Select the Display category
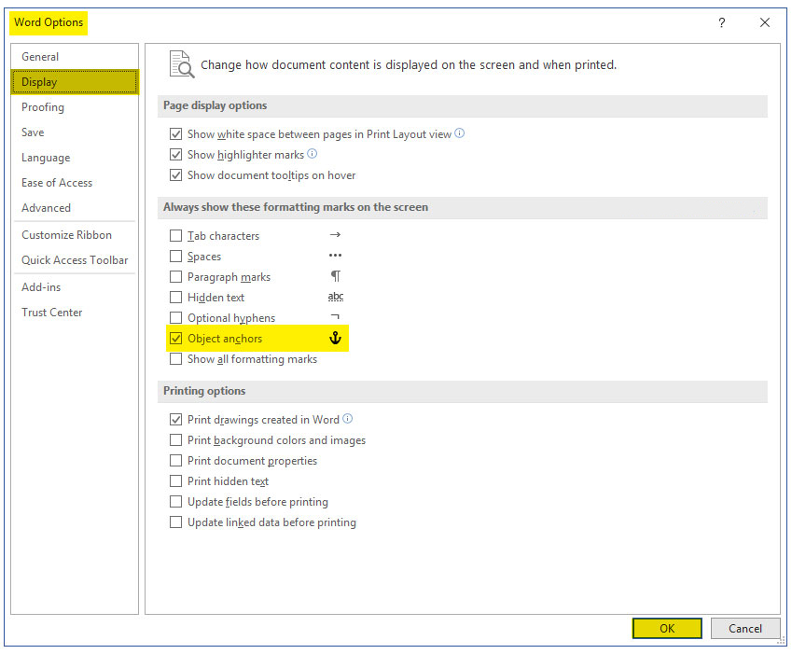The width and height of the screenshot is (792, 654). coord(75,82)
